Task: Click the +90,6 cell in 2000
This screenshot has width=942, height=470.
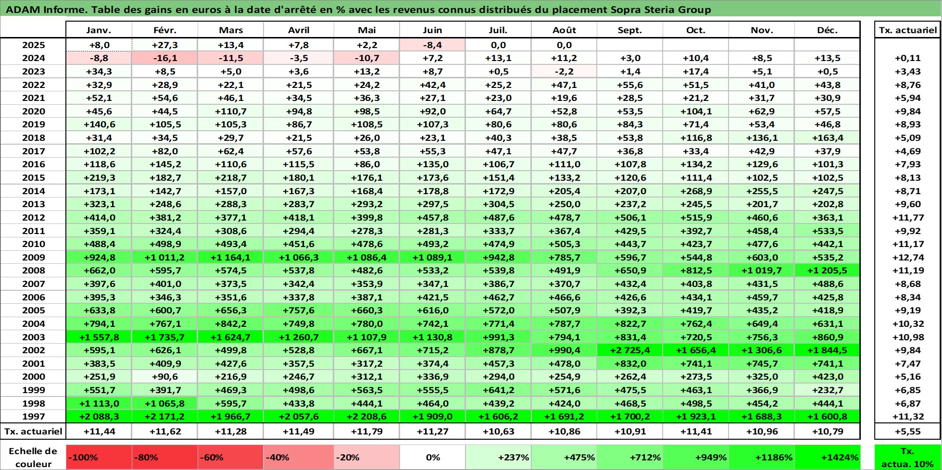Action: point(164,377)
